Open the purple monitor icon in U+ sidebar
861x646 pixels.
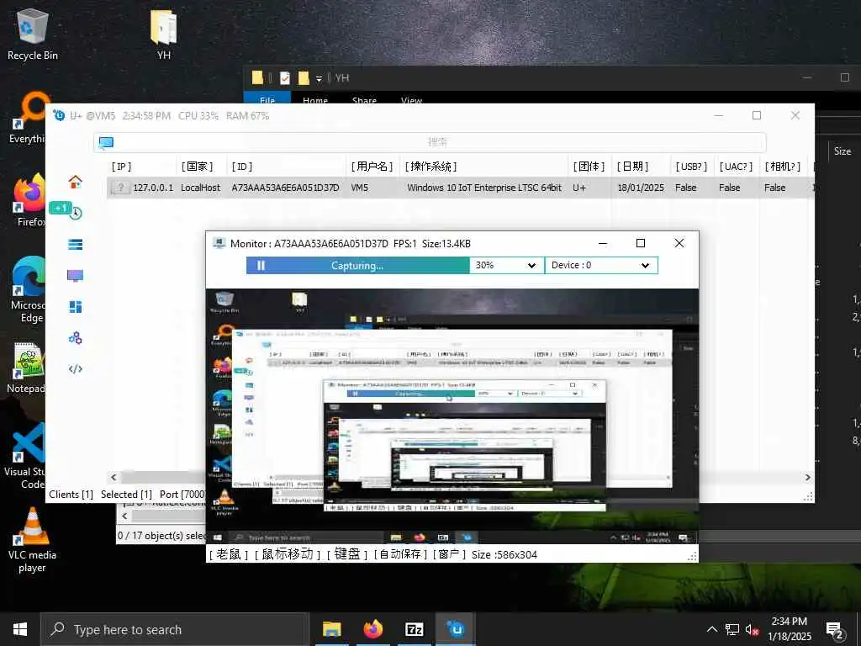(75, 275)
